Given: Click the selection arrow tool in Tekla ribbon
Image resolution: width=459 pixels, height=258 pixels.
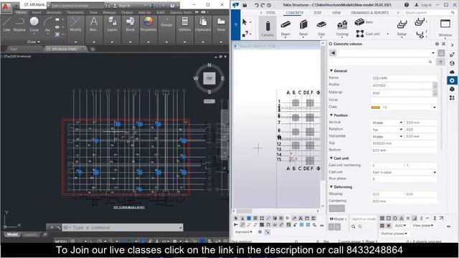Looking at the screenshot, I should [245, 22].
